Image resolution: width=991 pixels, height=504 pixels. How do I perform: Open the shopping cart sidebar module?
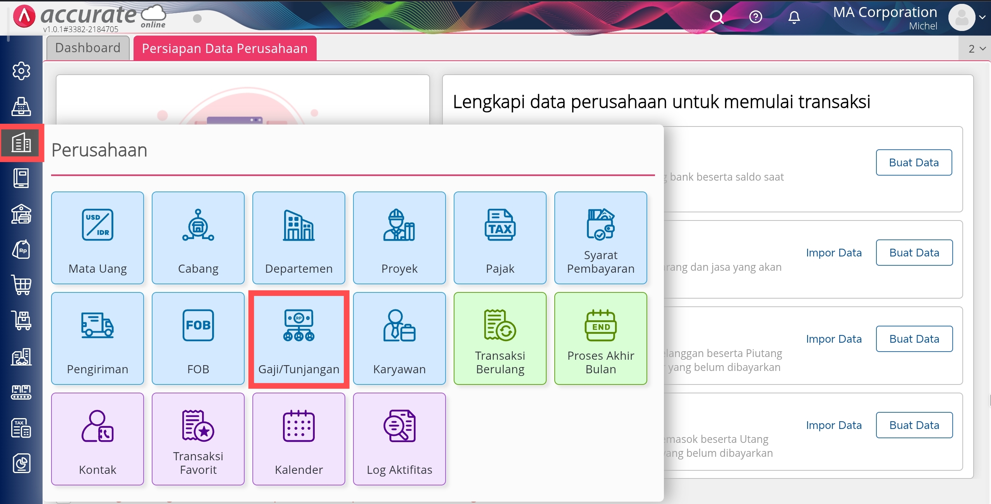pos(21,285)
